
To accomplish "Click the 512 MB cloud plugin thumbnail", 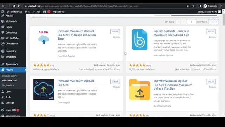I will (x=44, y=38).
